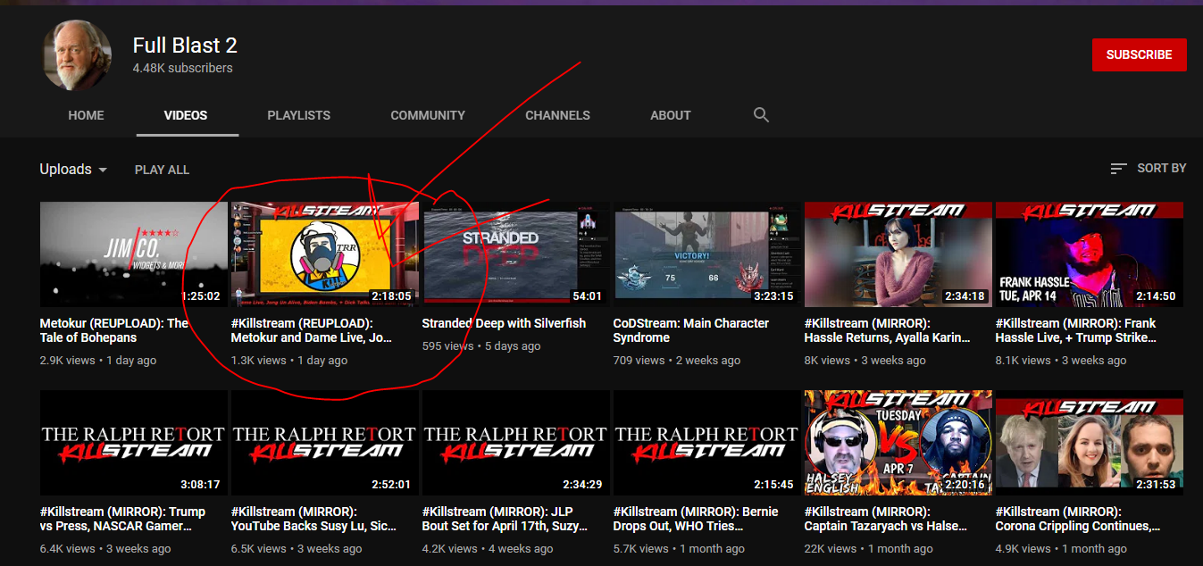Open the Playlists tab
1203x566 pixels.
click(x=298, y=115)
